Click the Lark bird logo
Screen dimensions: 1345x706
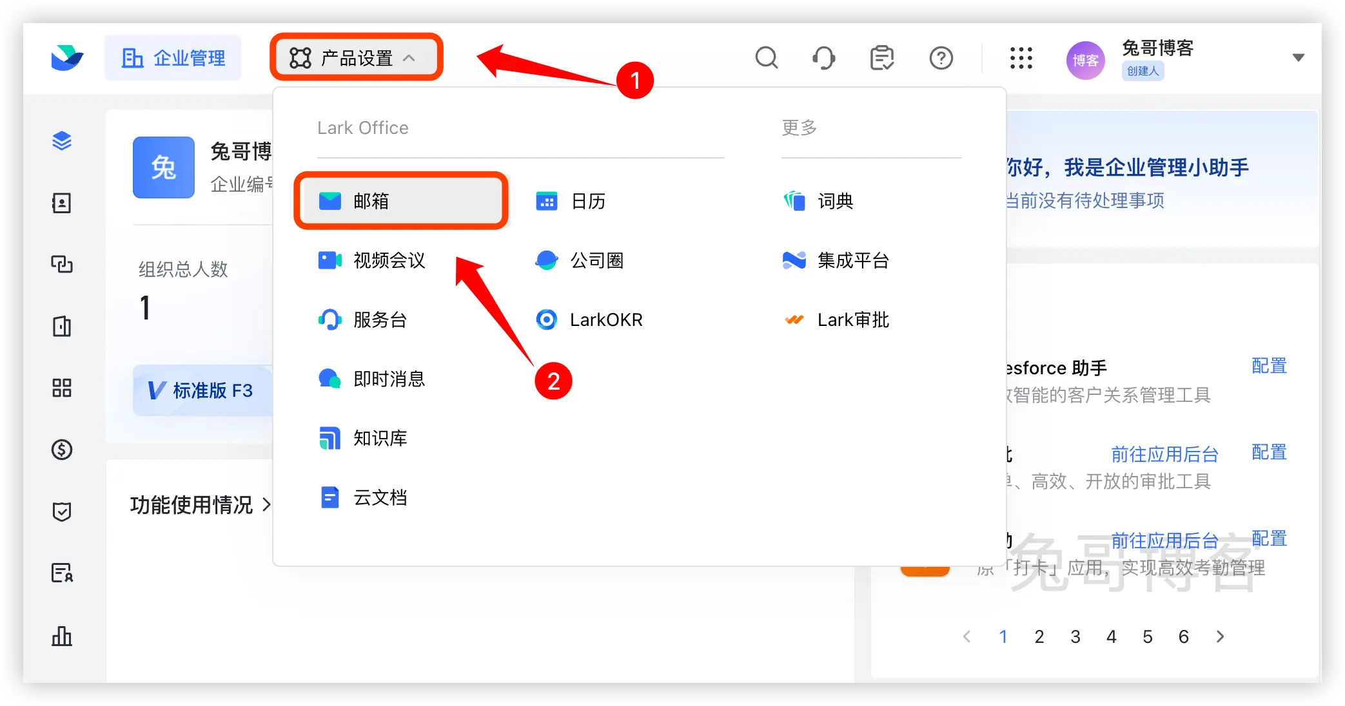click(x=67, y=58)
